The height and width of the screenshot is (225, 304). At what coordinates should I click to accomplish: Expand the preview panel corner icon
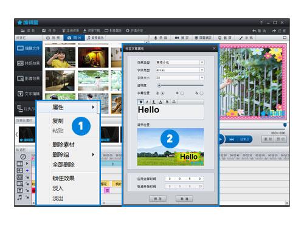[285, 38]
